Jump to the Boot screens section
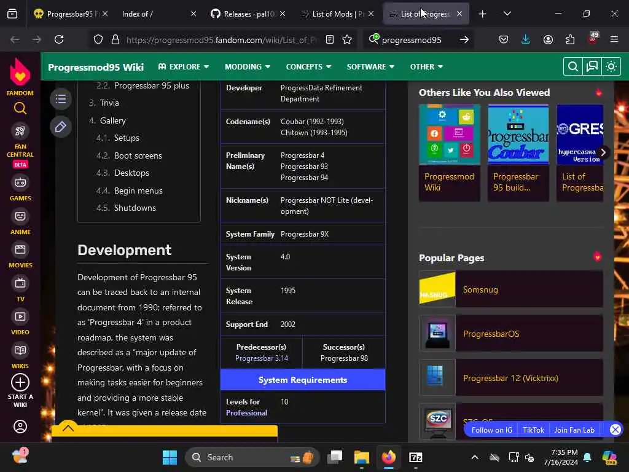 point(138,155)
